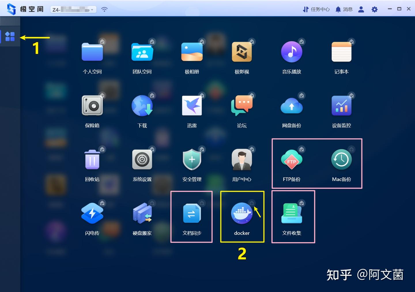Check notifications in 消息
Image resolution: width=415 pixels, height=292 pixels.
344,9
